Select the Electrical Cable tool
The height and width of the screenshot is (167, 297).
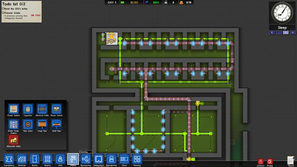tap(42, 109)
